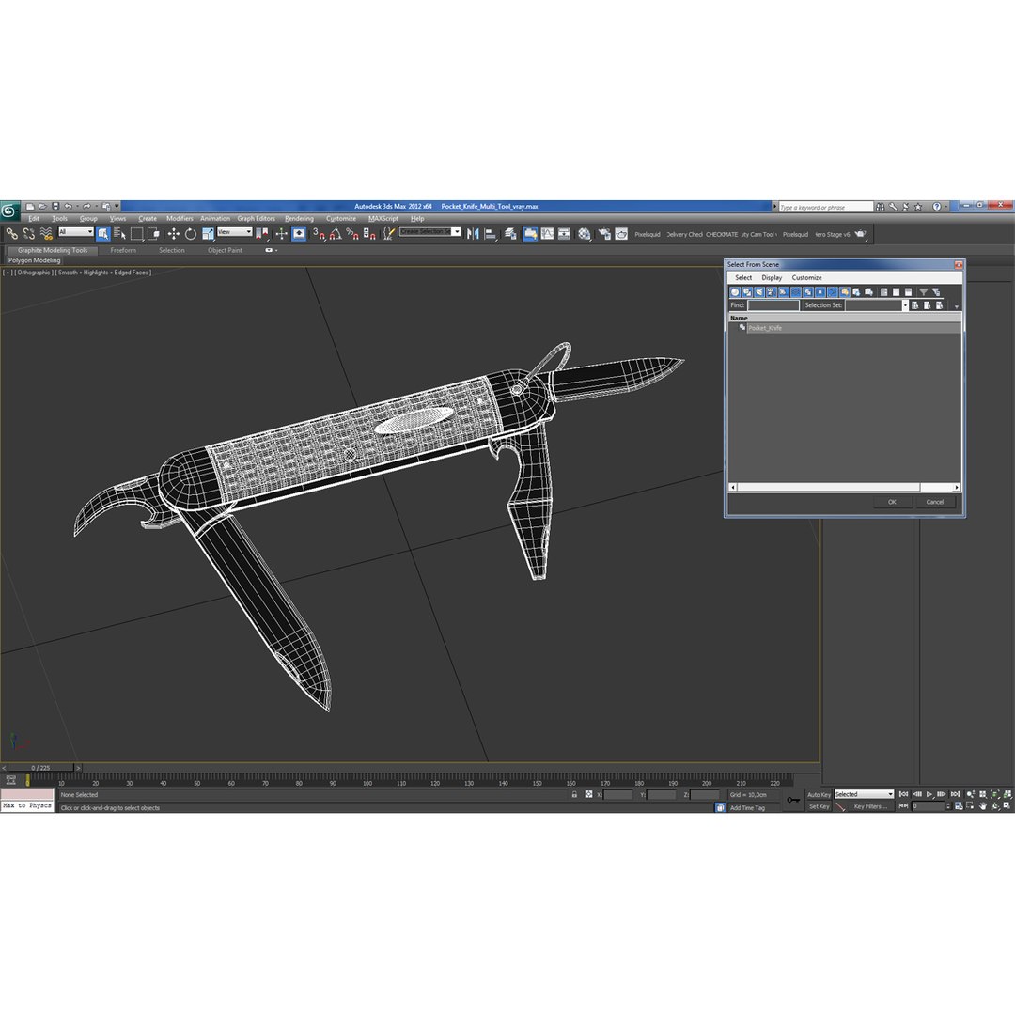Viewport: 1015px width, 1015px height.
Task: Toggle Percent Snap
Action: (352, 234)
